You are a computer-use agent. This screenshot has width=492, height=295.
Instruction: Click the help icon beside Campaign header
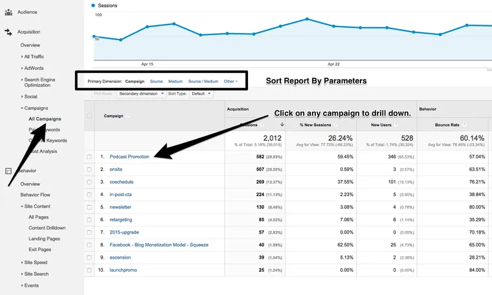click(x=128, y=116)
